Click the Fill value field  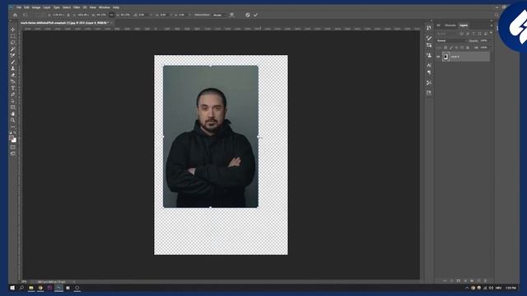pyautogui.click(x=483, y=48)
